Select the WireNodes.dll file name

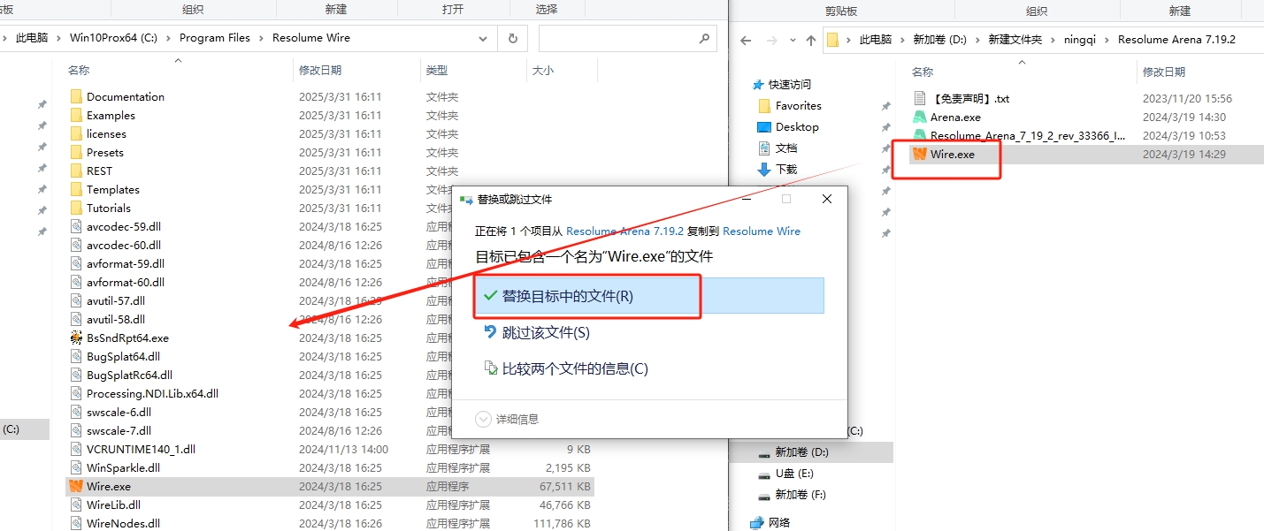click(x=123, y=523)
